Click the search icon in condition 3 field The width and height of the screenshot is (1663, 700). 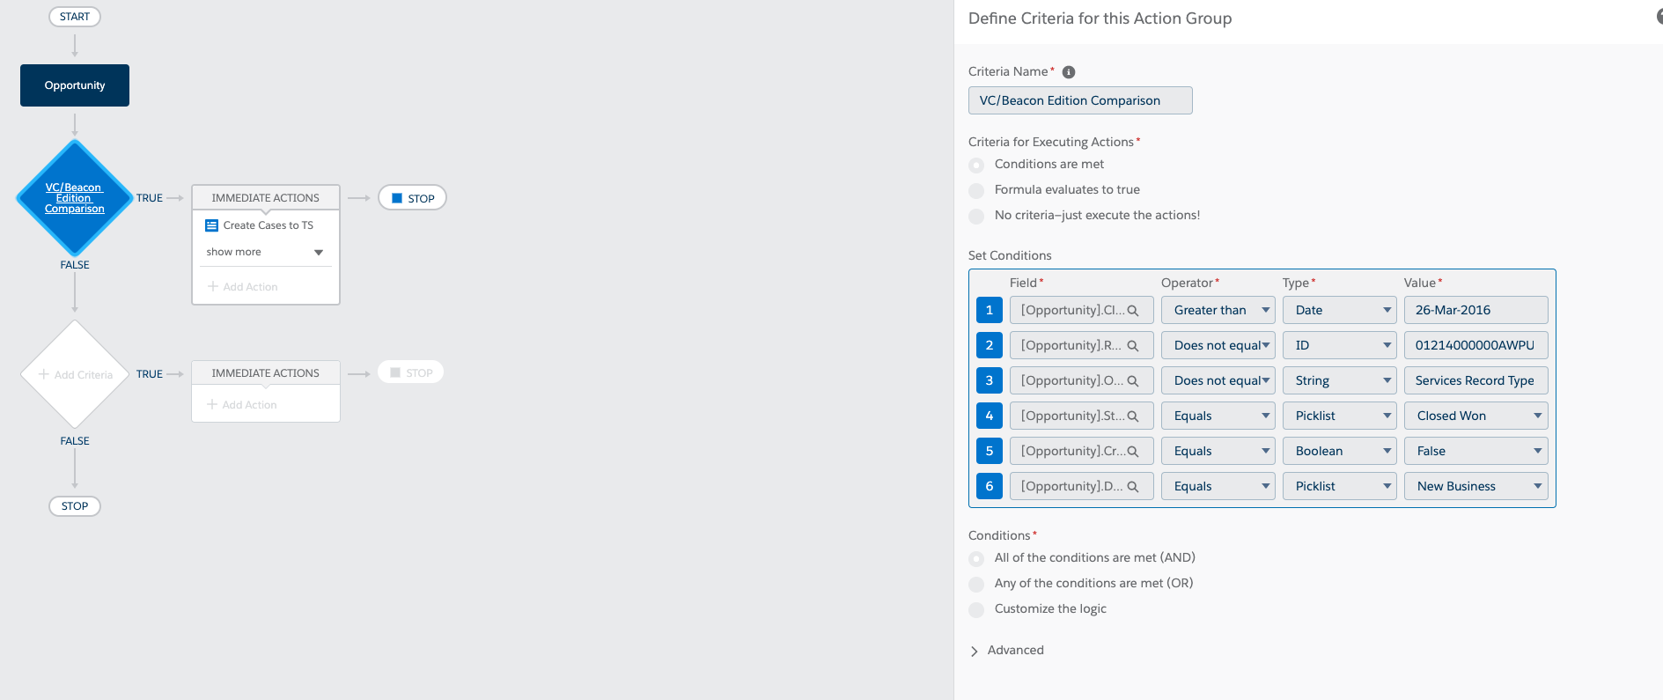(1133, 381)
